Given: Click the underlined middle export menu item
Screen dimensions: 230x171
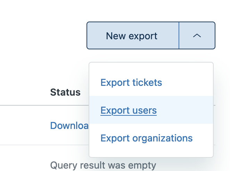Looking at the screenshot, I should 129,111.
